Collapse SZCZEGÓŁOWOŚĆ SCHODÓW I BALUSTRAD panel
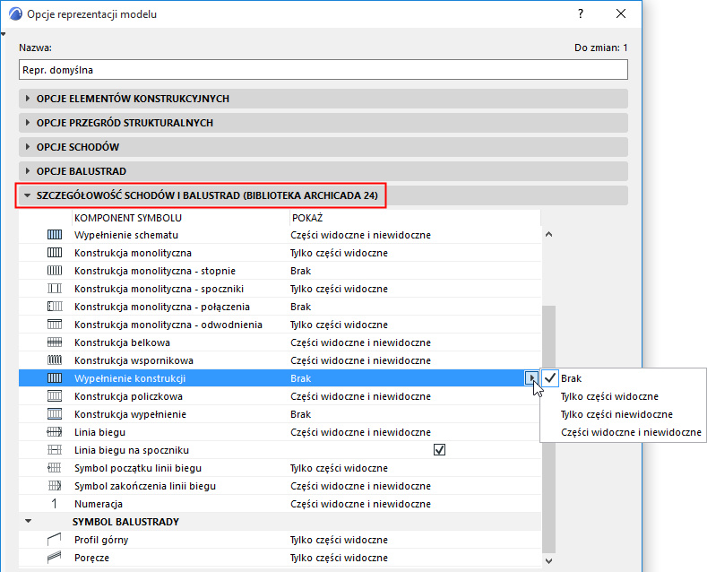The width and height of the screenshot is (707, 572). (x=28, y=195)
